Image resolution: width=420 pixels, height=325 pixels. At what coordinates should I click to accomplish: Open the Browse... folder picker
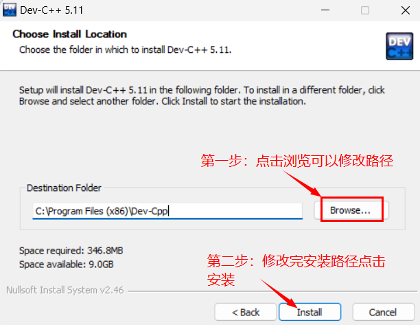351,210
